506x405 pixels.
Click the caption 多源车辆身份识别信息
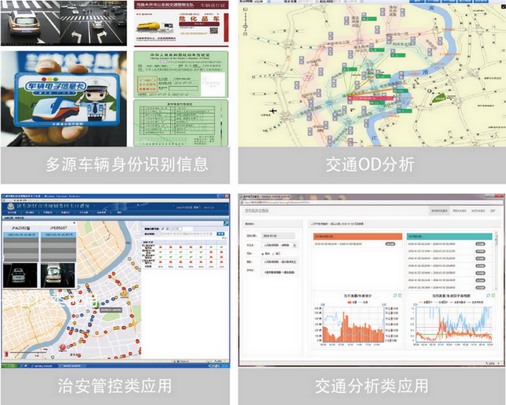127,165
